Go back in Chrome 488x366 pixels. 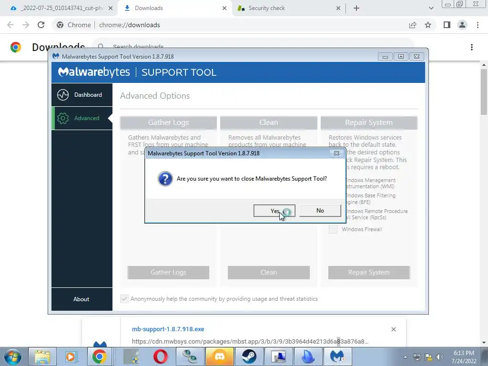coord(10,25)
